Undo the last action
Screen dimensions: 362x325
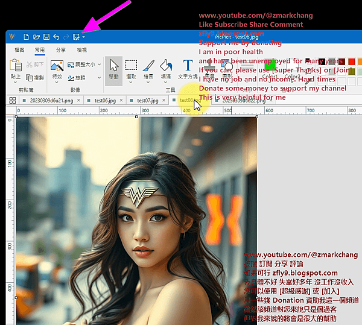click(56, 37)
